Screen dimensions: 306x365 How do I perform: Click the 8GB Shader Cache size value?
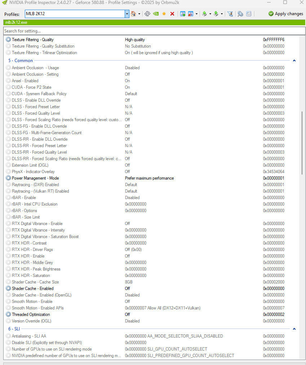(129, 282)
